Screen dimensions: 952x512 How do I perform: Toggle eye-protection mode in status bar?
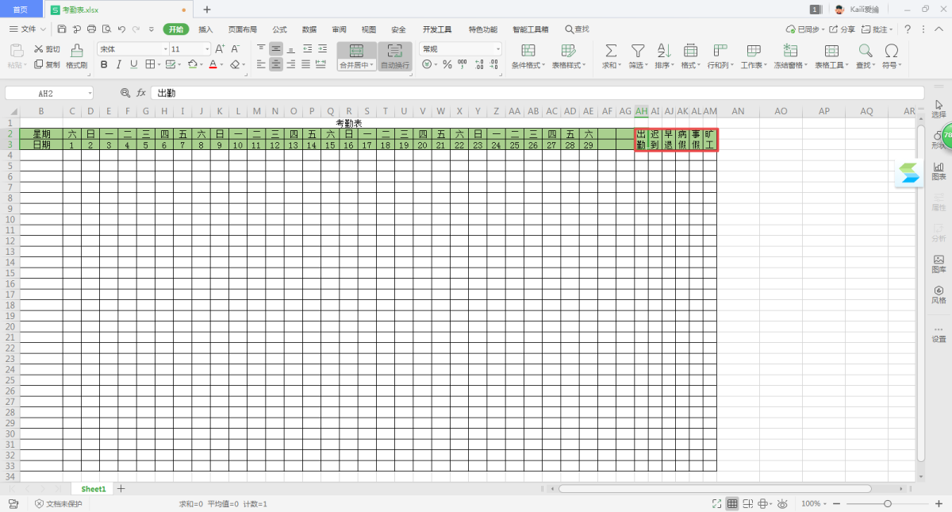coord(782,504)
